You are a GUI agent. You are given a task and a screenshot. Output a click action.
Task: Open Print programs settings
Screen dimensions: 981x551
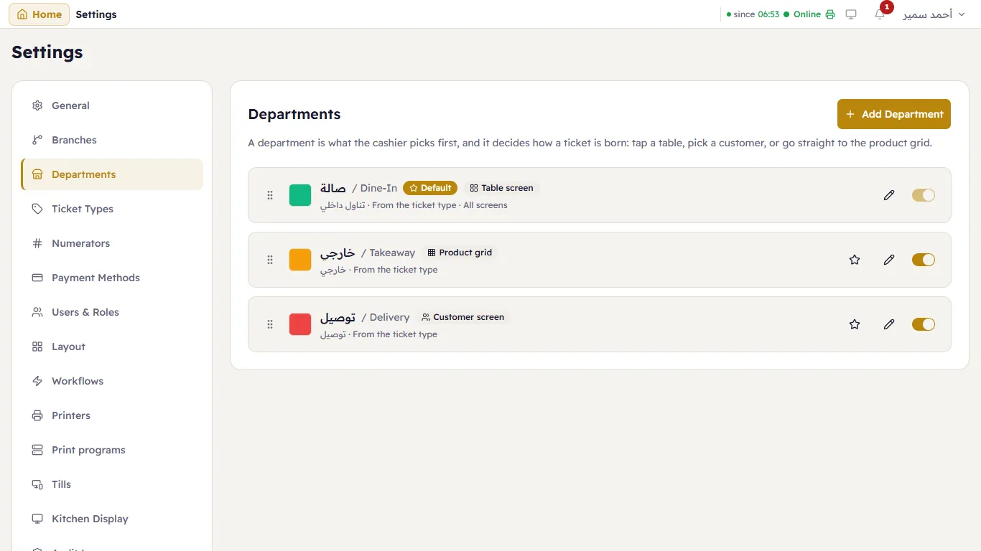pos(112,450)
